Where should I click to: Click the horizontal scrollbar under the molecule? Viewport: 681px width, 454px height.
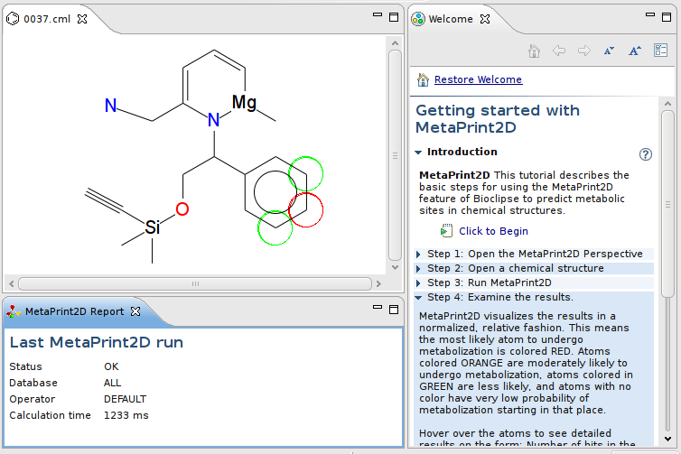tap(195, 283)
